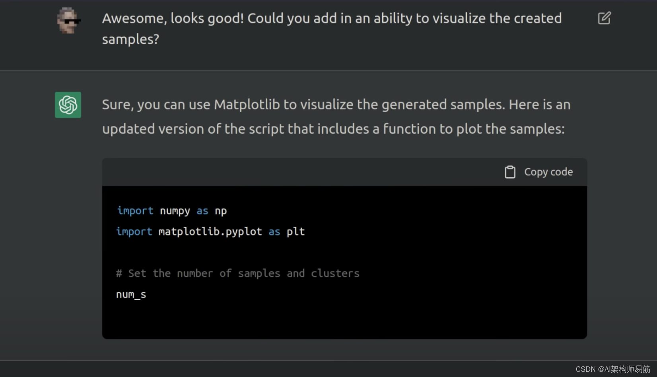Click the num_s text in the code block
The image size is (657, 377).
tap(131, 294)
